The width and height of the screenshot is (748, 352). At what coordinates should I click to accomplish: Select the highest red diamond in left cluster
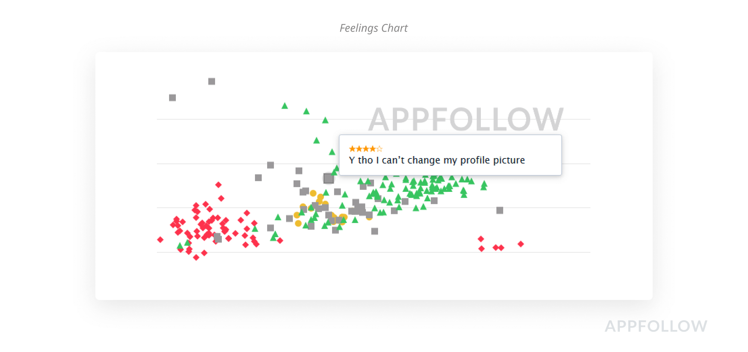[x=218, y=185]
